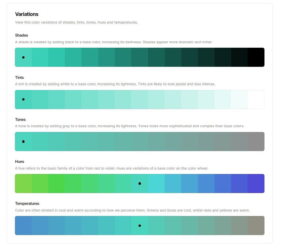Choose the cyan swatch right of Hues dot
281x250 pixels.
(156, 184)
